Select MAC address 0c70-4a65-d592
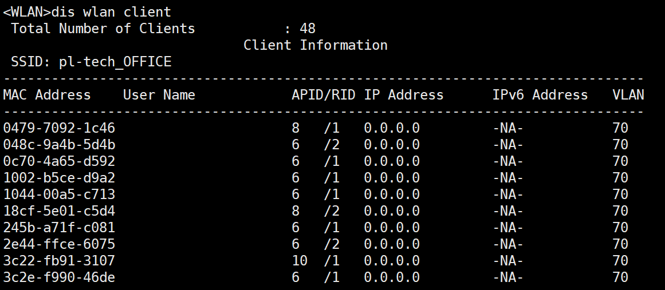665x290 pixels. click(x=59, y=161)
